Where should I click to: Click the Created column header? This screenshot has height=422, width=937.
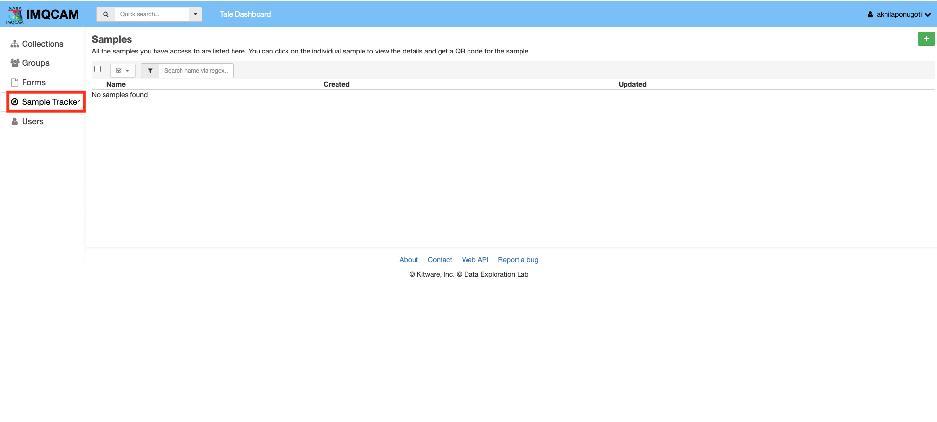click(x=337, y=84)
